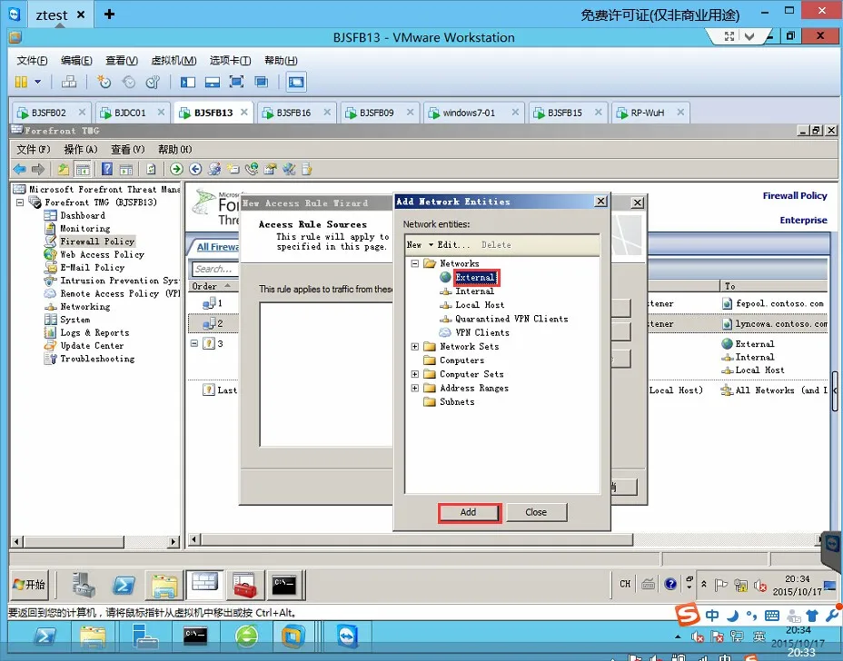Click the policy pane horizontal scrollbar

(x=417, y=539)
